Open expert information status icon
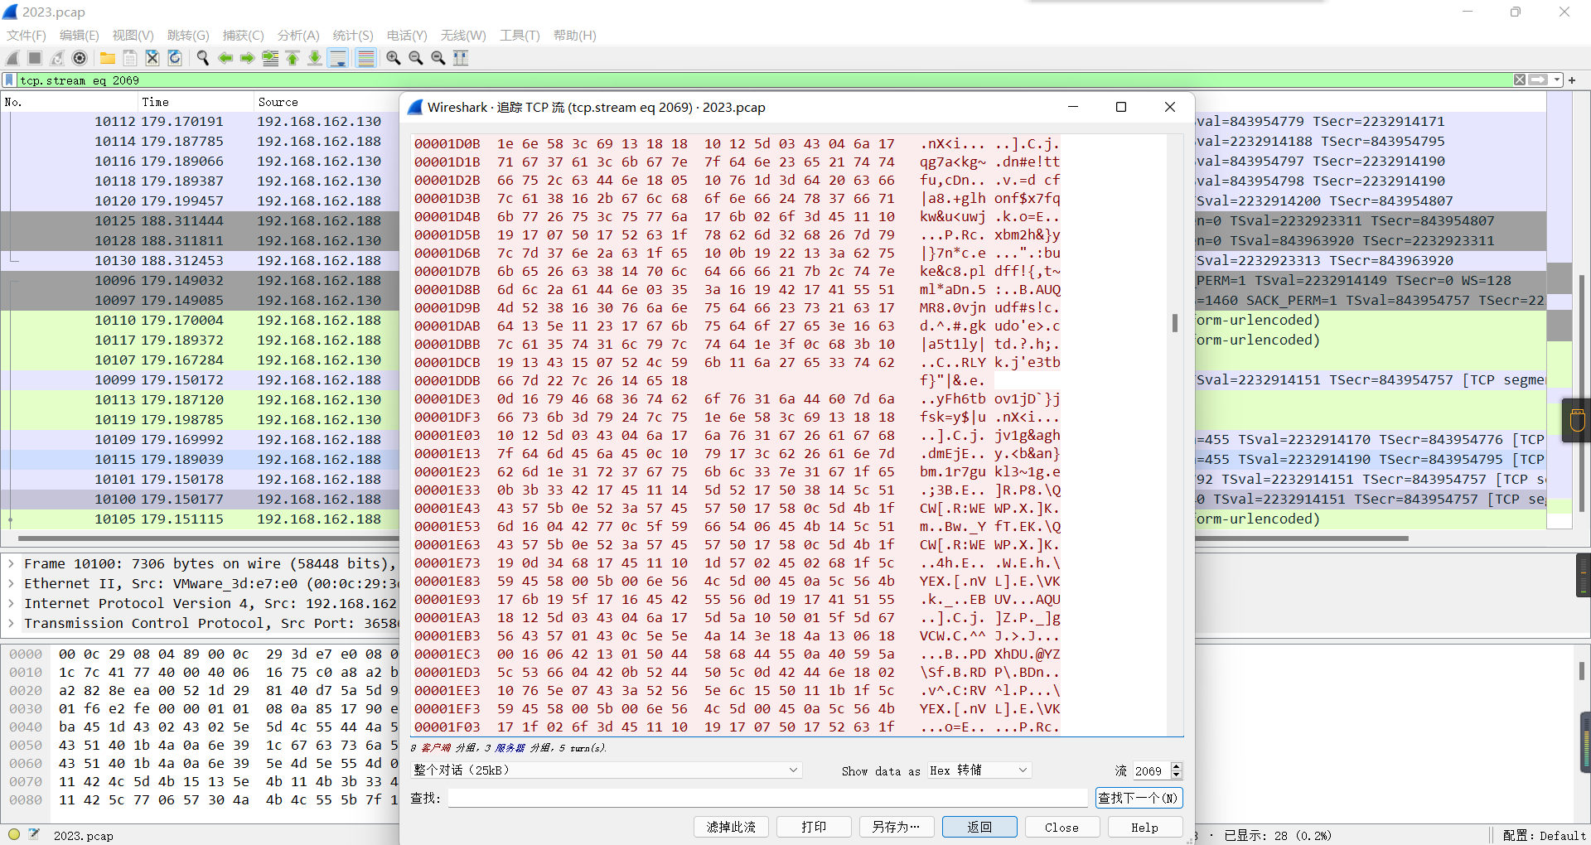The height and width of the screenshot is (845, 1591). click(x=14, y=835)
